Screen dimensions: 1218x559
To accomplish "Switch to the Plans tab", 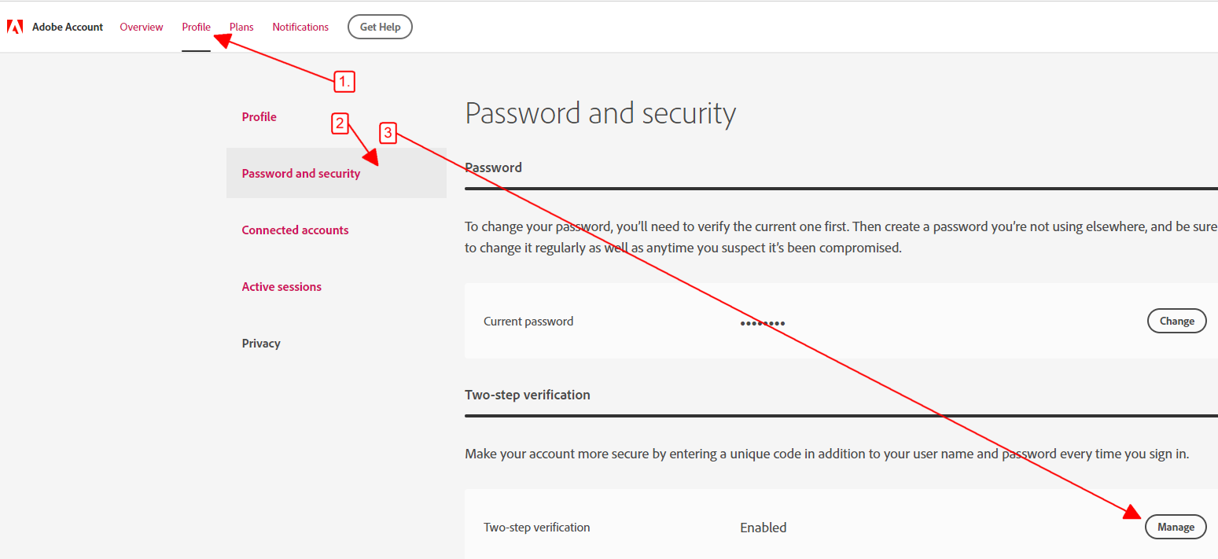I will click(x=241, y=26).
